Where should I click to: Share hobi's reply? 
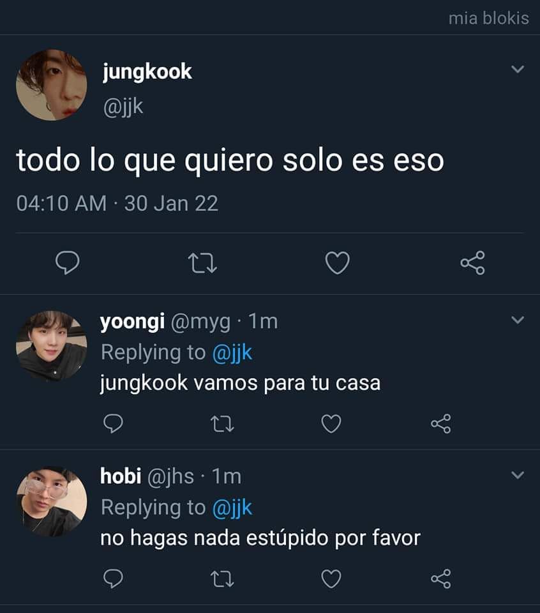(x=441, y=579)
